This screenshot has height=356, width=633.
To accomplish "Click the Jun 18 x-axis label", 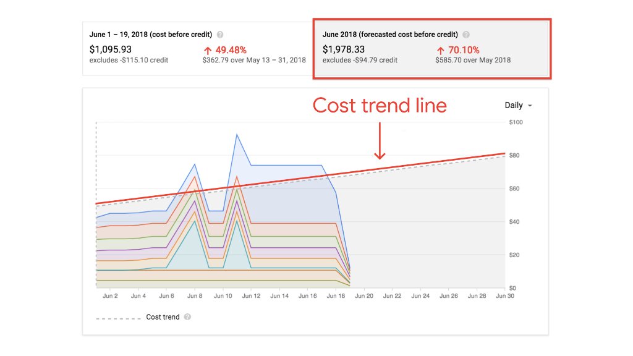I will coord(336,296).
